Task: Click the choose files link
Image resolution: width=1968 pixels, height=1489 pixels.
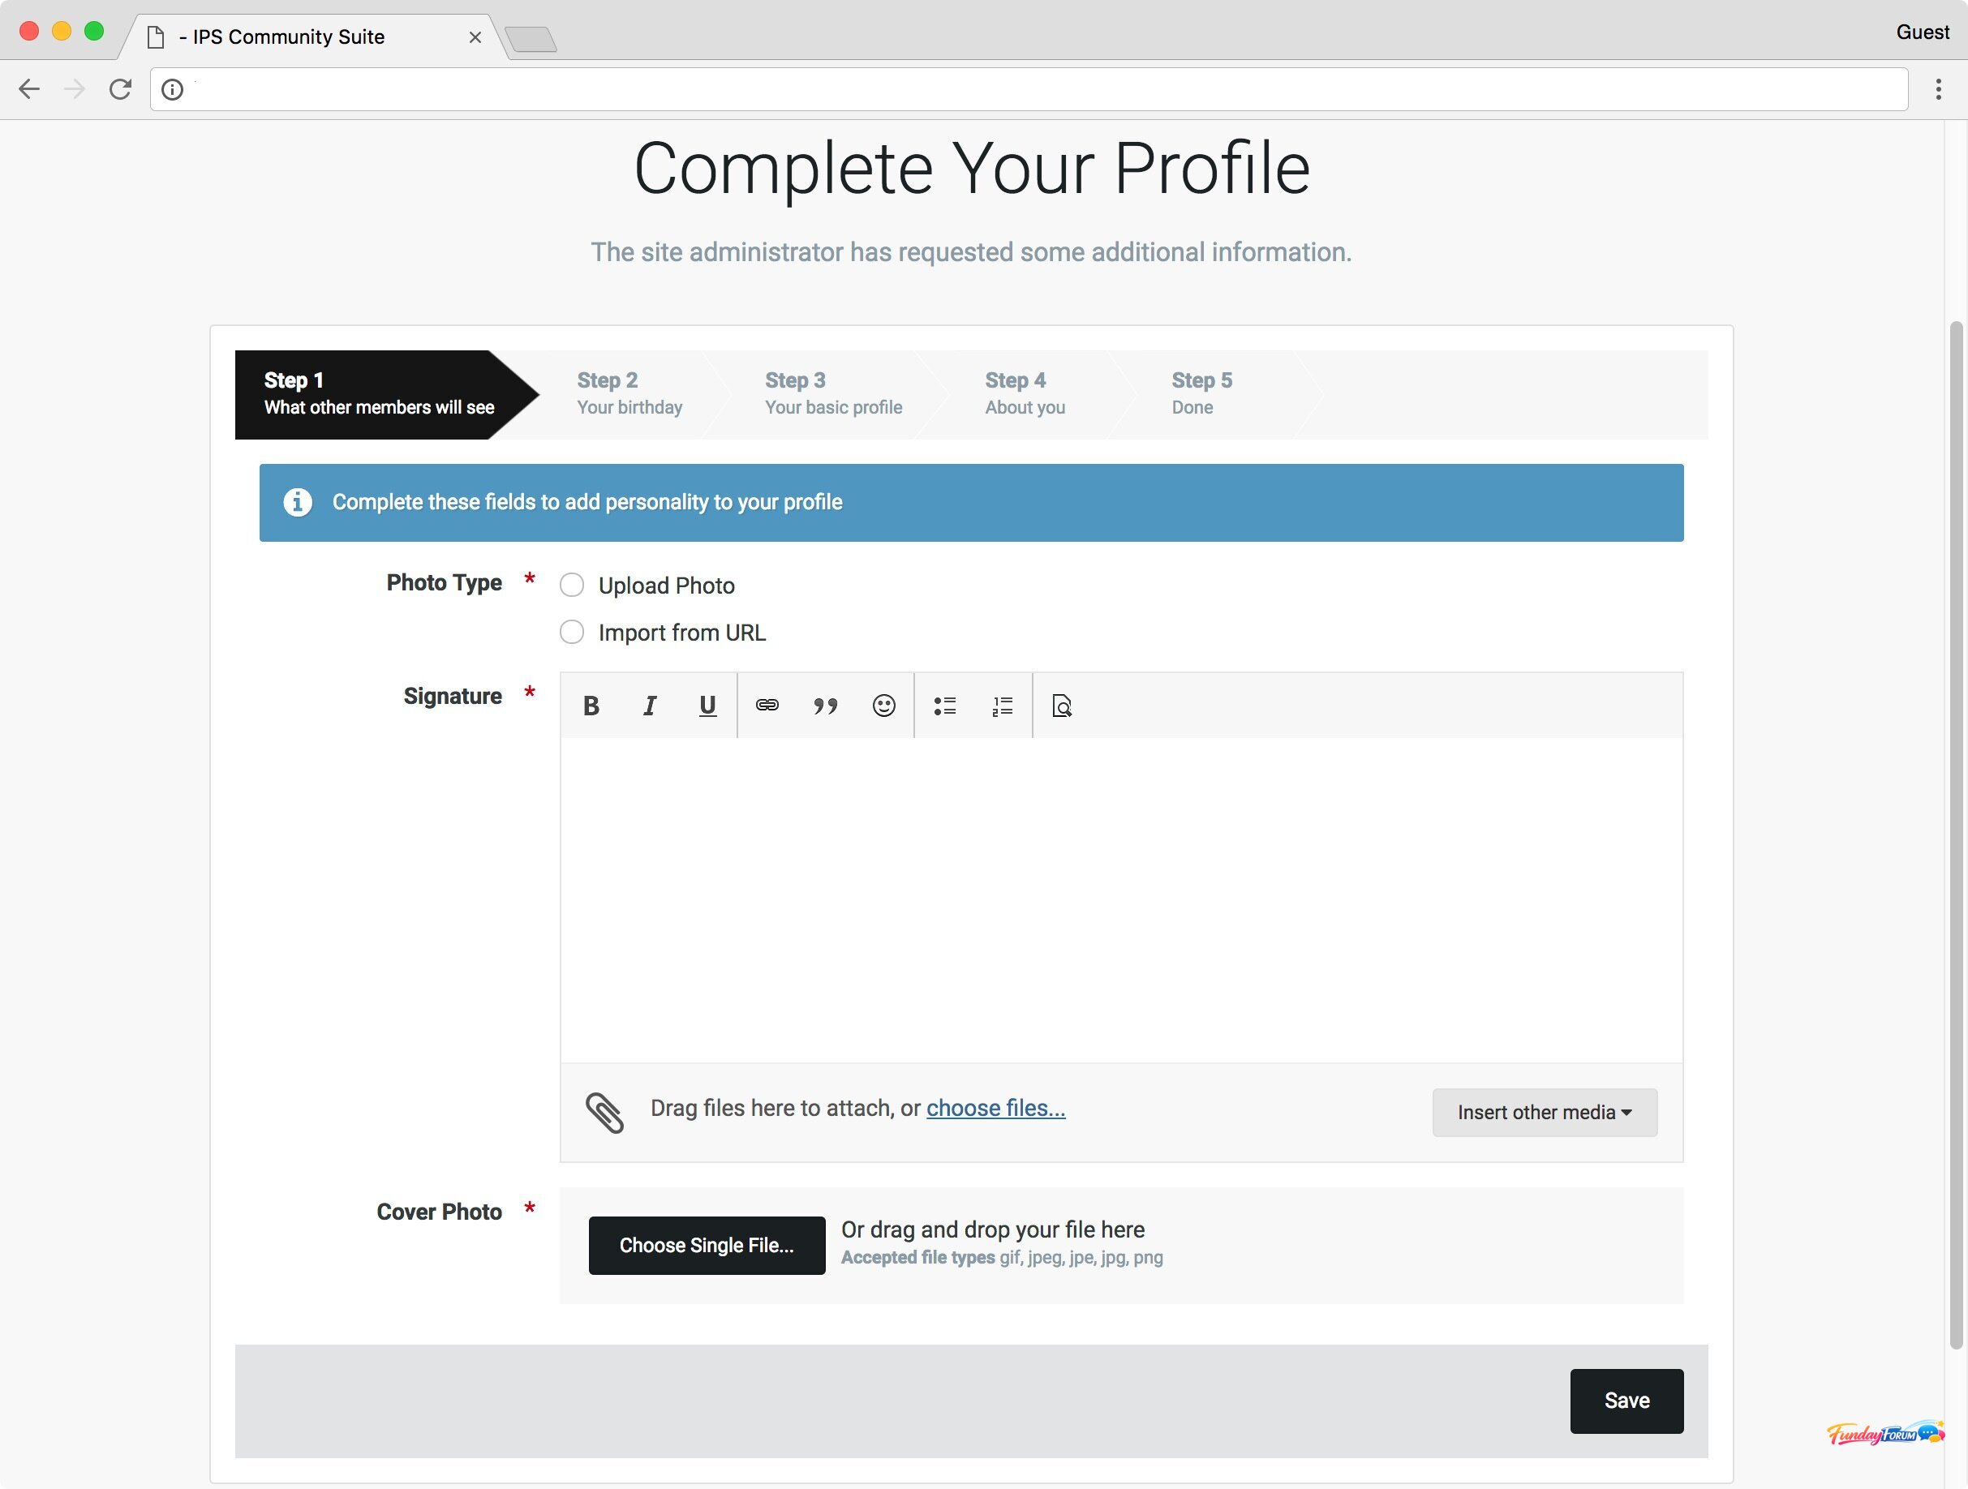Action: (995, 1109)
